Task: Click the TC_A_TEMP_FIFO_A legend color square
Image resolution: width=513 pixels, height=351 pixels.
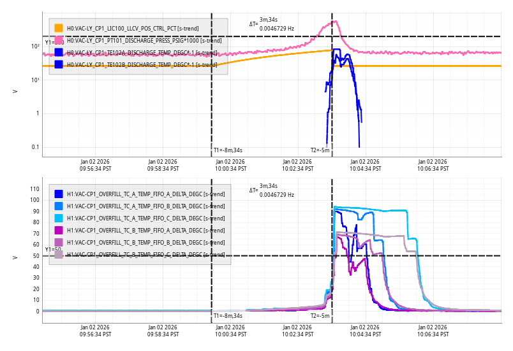Action: pyautogui.click(x=59, y=194)
